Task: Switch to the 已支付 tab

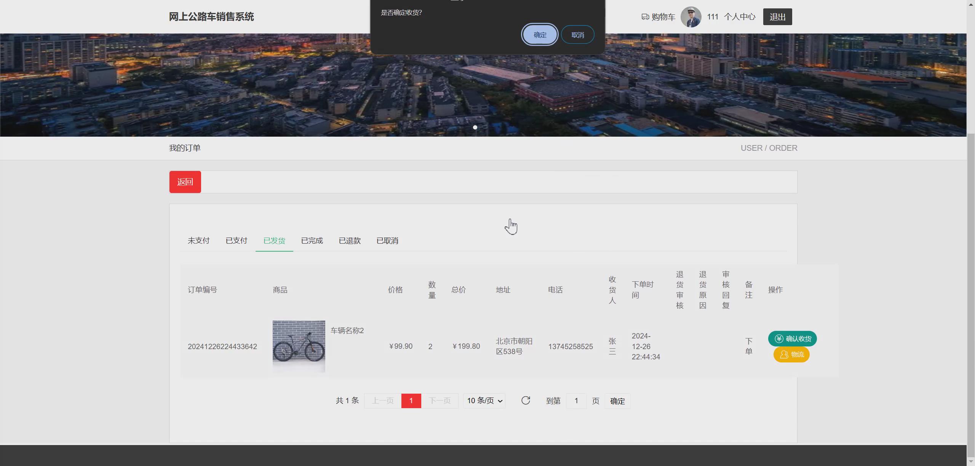Action: [x=236, y=241]
